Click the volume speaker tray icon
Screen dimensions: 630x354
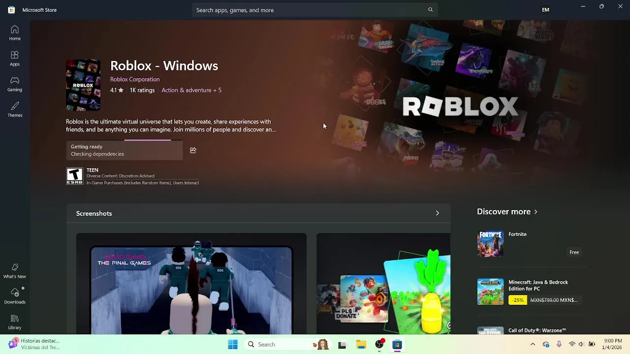[581, 345]
